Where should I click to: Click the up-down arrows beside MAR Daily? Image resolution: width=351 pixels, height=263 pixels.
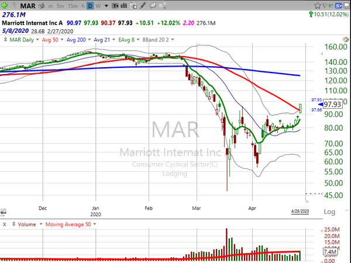pos(5,40)
